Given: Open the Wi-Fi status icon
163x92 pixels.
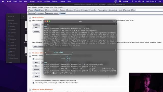Looking at the screenshot, I should 132,1.
